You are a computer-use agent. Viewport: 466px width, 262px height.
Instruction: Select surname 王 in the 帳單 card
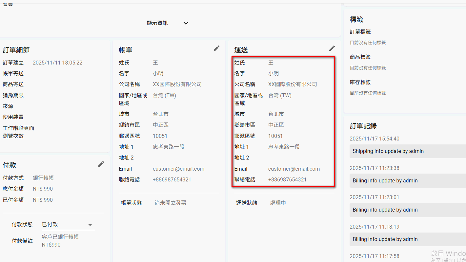click(155, 63)
